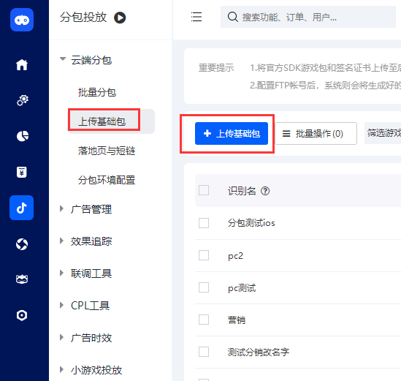The width and height of the screenshot is (401, 381).
Task: Open the 批量分包 menu item
Action: coord(97,92)
